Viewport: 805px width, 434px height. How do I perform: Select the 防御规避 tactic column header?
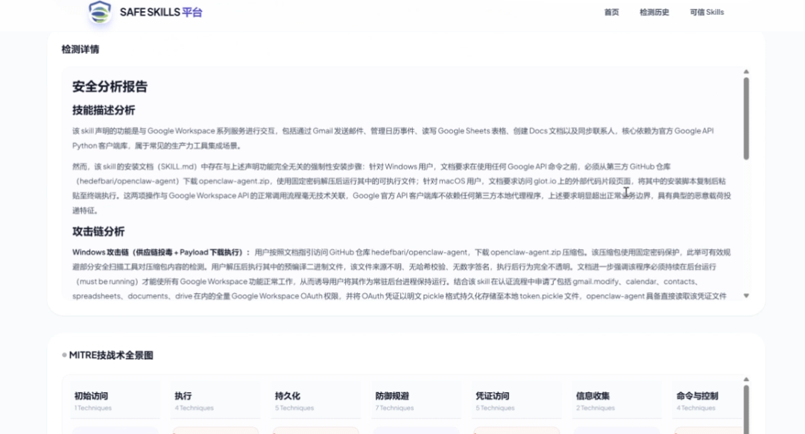pos(392,396)
